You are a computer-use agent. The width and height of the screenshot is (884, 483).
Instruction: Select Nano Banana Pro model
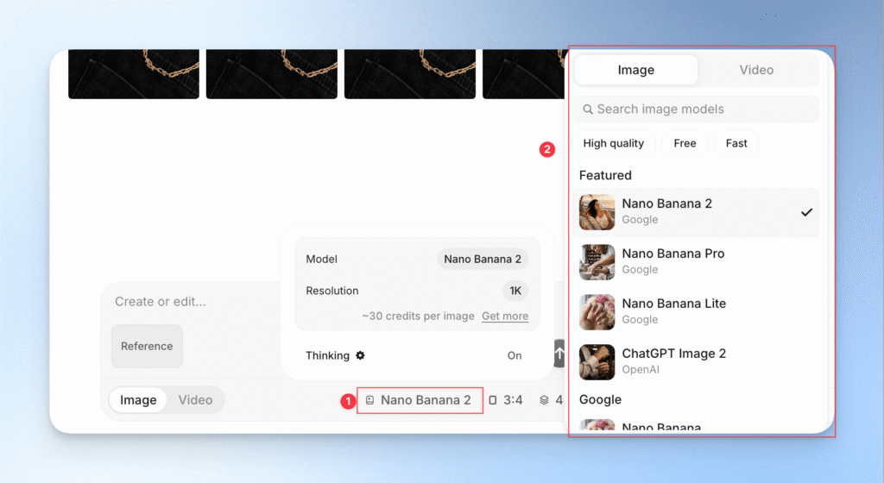pyautogui.click(x=696, y=262)
